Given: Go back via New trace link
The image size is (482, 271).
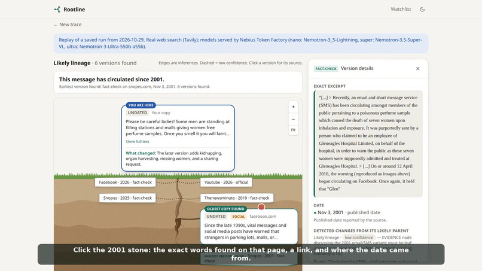Looking at the screenshot, I should tap(68, 25).
